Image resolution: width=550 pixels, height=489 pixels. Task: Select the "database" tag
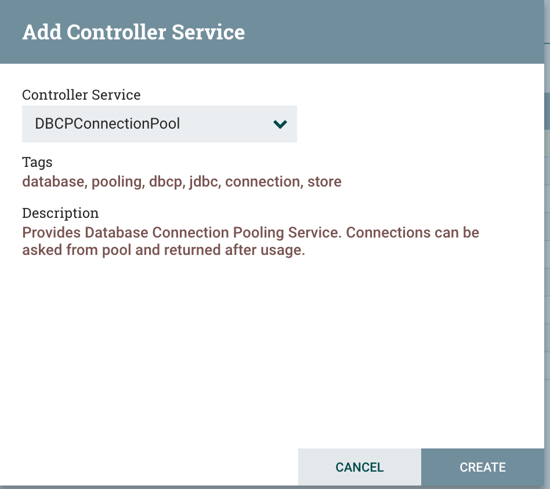tap(53, 182)
